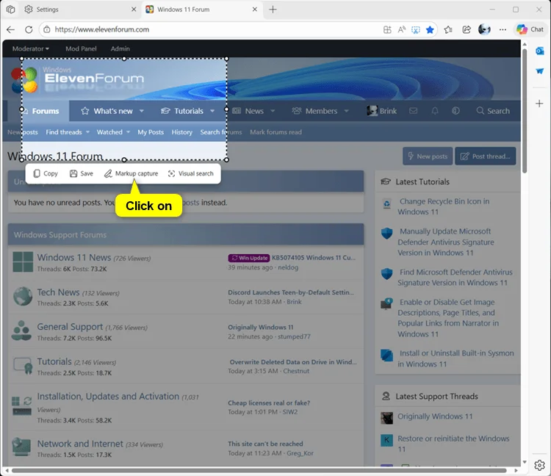The image size is (551, 476).
Task: Expand the Watched submenu arrow
Action: tap(128, 132)
